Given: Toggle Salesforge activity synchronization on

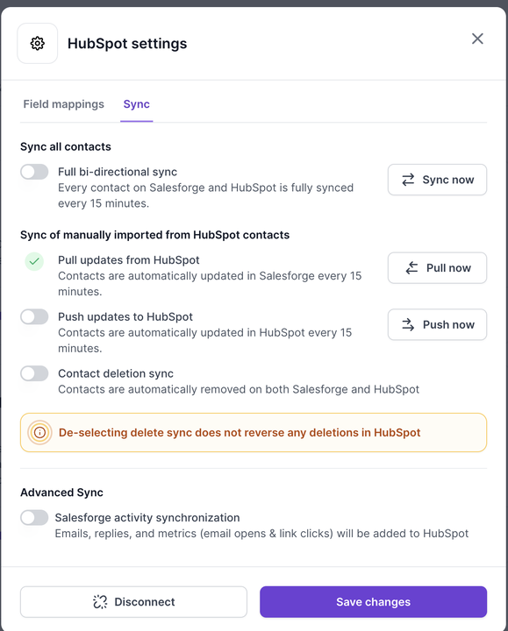Looking at the screenshot, I should [34, 518].
